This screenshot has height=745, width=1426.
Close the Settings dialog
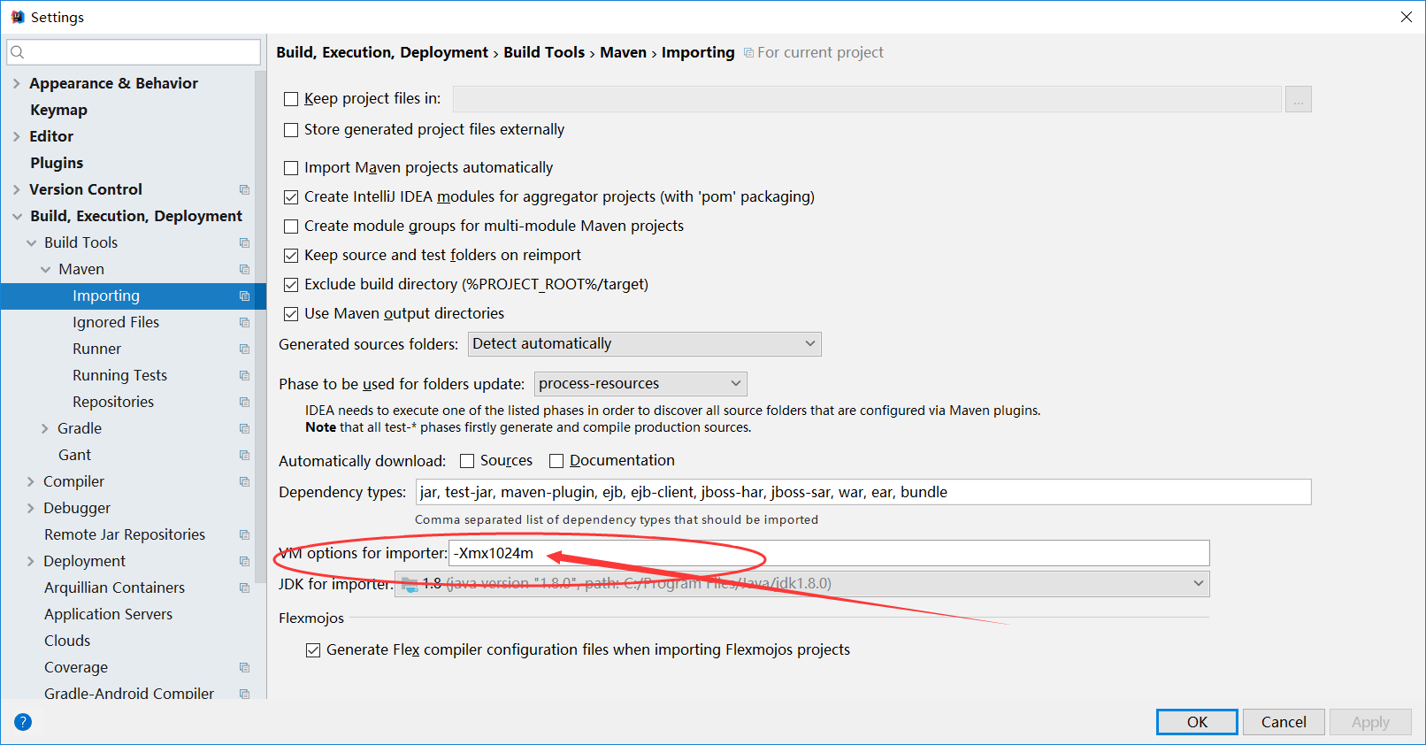(x=1406, y=17)
